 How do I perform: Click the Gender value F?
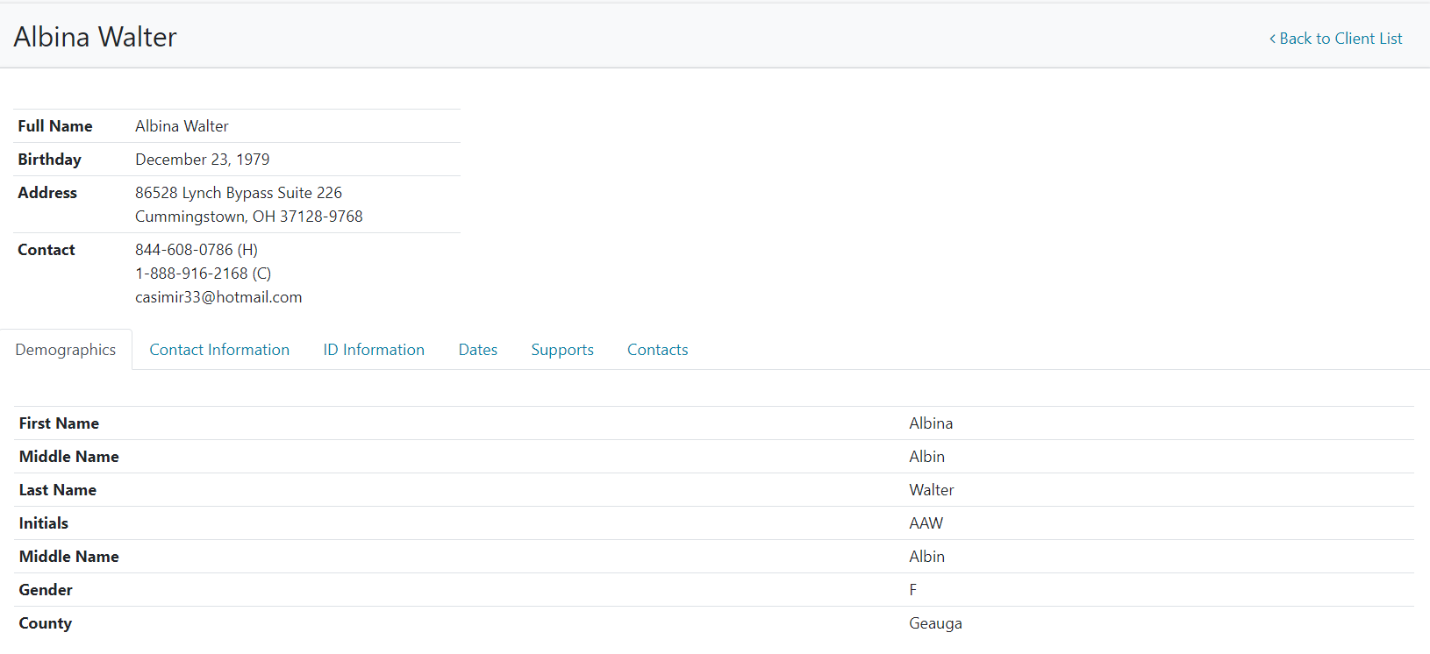913,590
